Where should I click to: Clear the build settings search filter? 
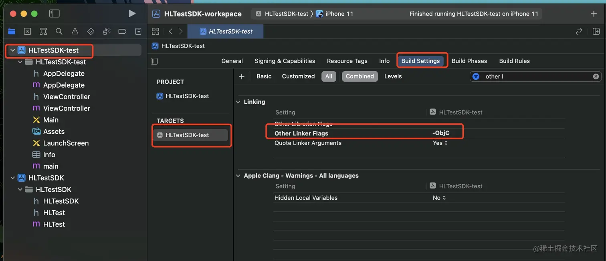pyautogui.click(x=596, y=76)
